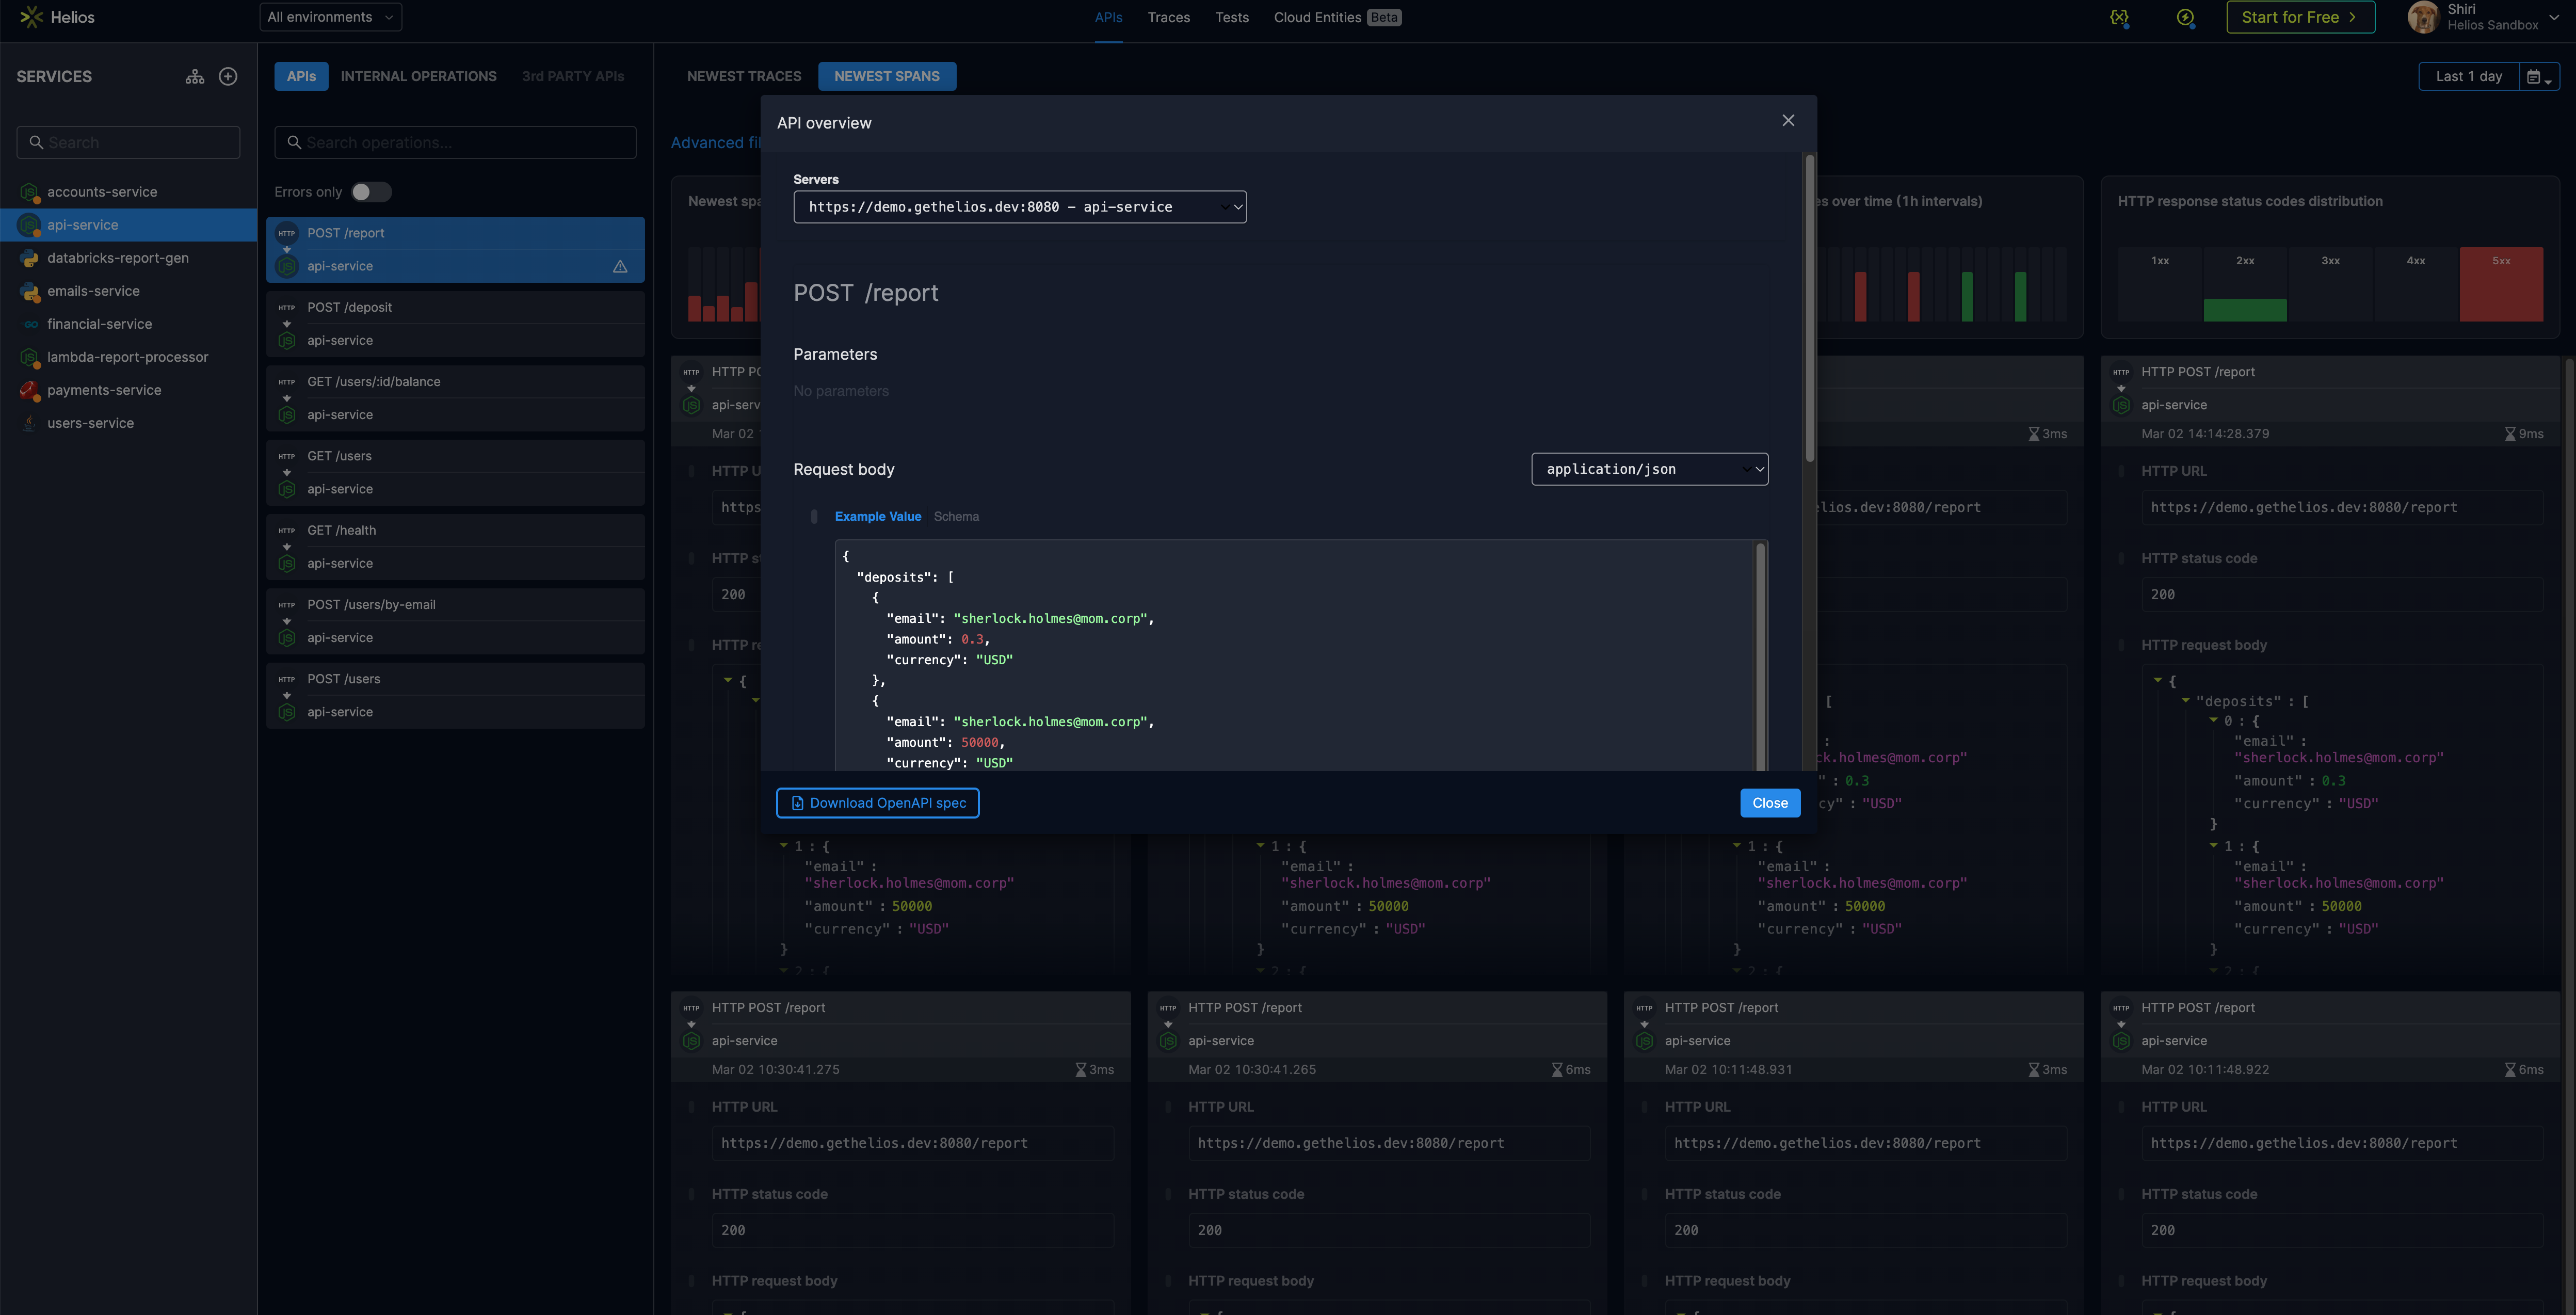2576x1315 pixels.
Task: Switch to INTERNAL OPERATIONS tab
Action: 418,76
